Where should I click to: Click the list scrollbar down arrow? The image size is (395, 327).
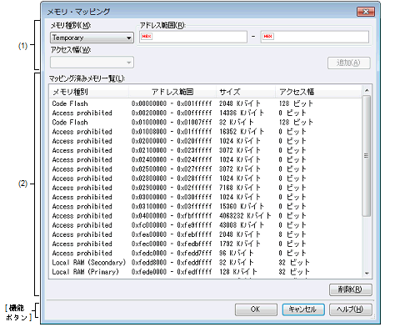[x=367, y=274]
